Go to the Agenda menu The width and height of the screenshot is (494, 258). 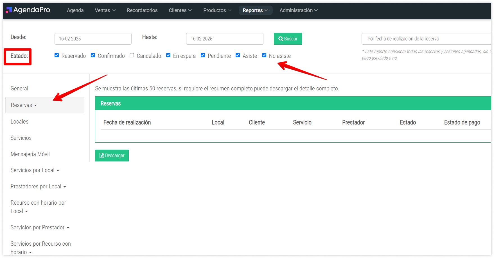(x=75, y=10)
